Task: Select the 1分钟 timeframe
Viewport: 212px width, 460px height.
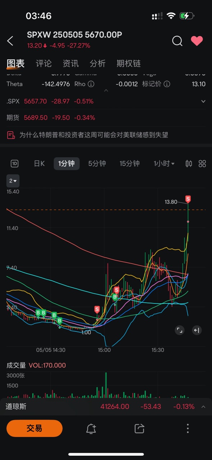Action: click(67, 163)
